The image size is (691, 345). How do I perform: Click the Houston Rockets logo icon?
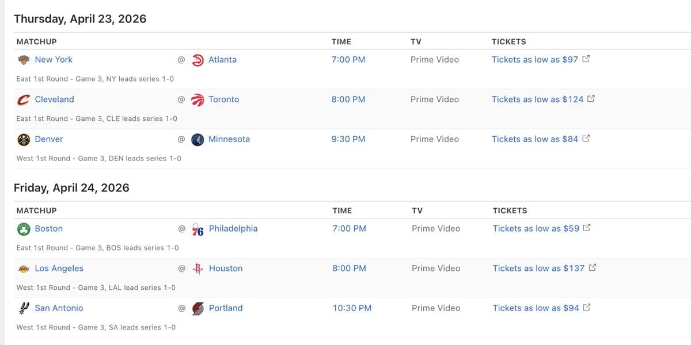point(198,268)
